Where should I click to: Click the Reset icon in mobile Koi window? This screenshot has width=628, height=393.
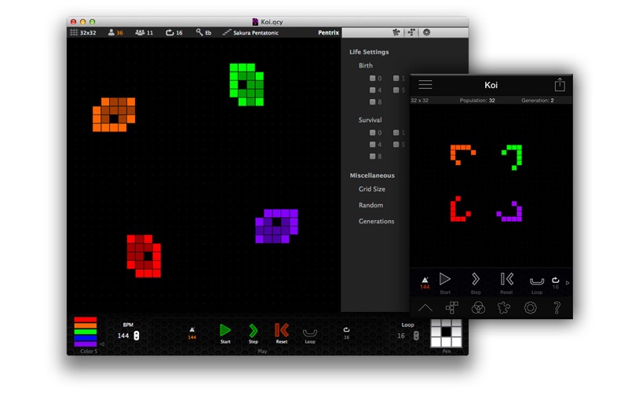[x=506, y=279]
